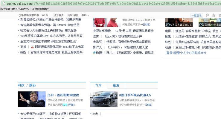221x119 pixels.
Task: Open 大结局-媳妇宣言 series link
Action: [186, 37]
